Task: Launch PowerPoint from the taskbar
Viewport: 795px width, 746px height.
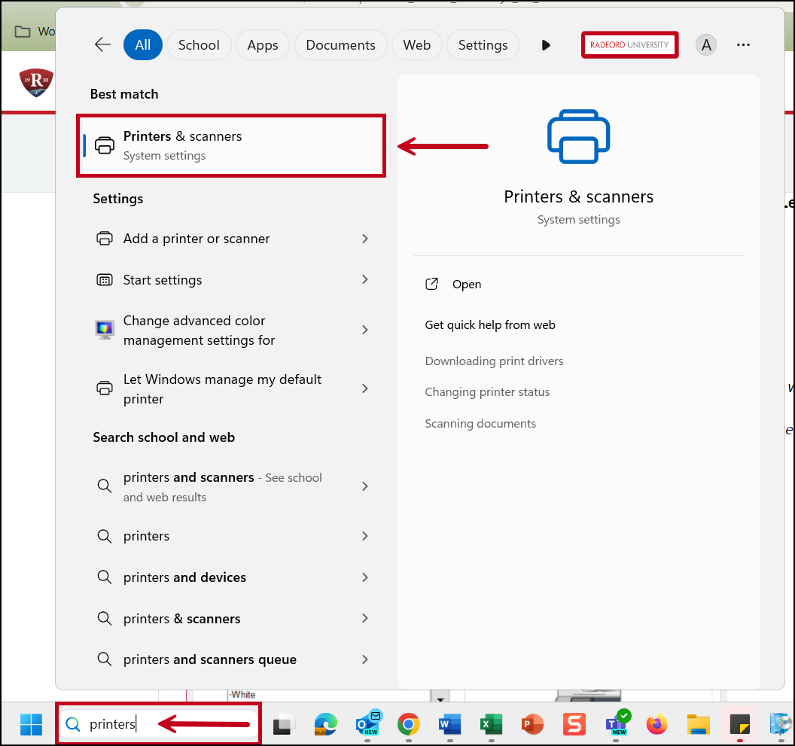Action: tap(532, 725)
